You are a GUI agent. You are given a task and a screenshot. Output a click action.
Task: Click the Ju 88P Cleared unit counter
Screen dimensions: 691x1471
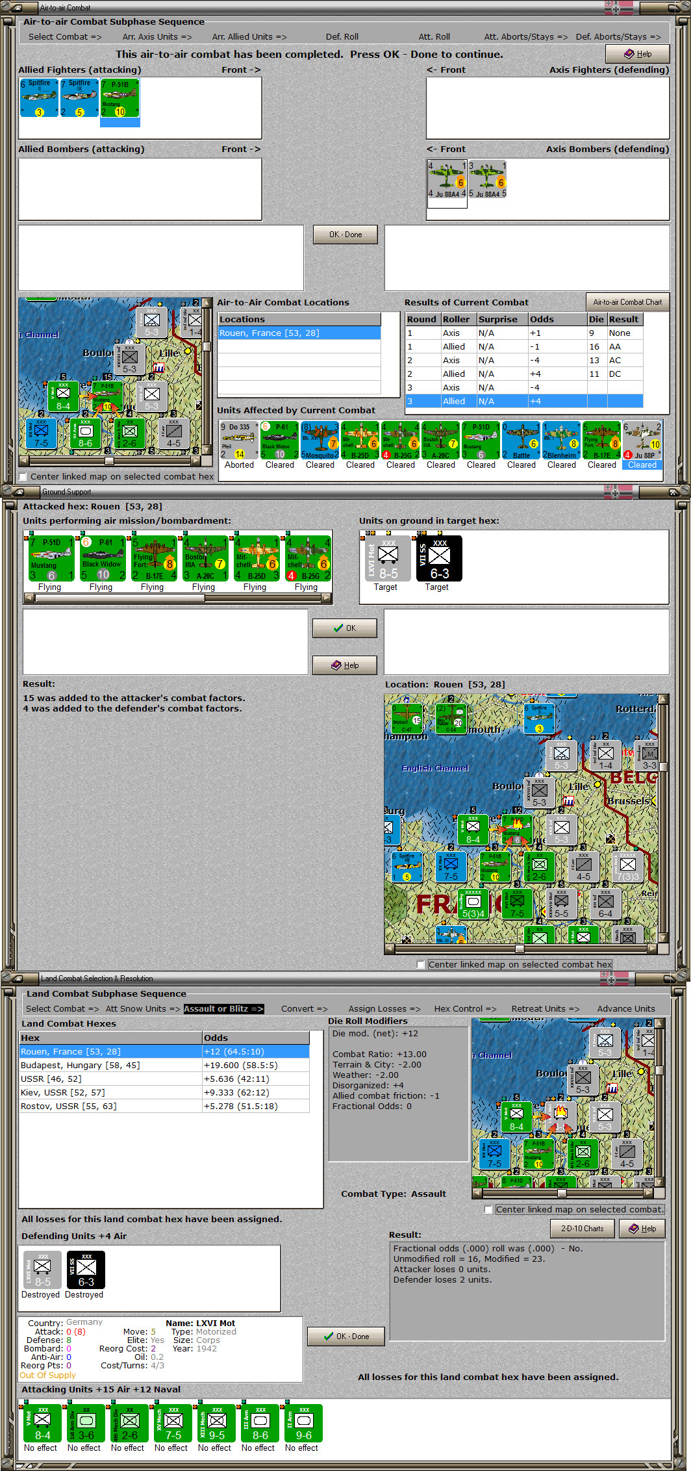(x=642, y=441)
